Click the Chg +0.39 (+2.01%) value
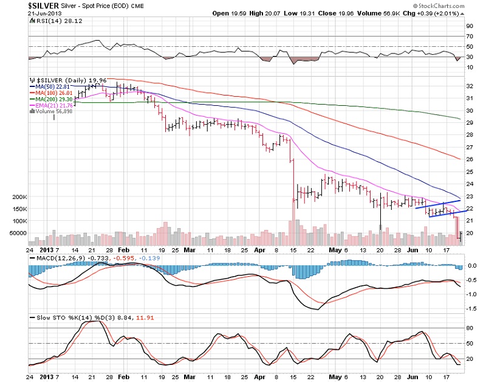 (x=431, y=13)
